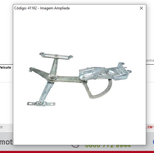
Task: Click the gray 'or' label at left edge
Action: (x=1, y=127)
